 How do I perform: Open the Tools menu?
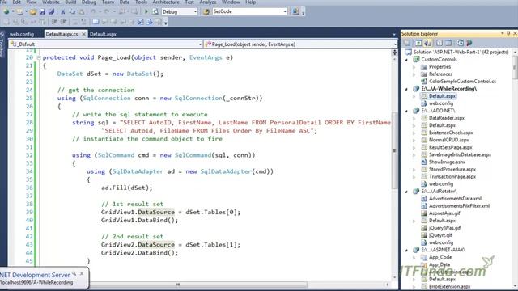point(141,2)
